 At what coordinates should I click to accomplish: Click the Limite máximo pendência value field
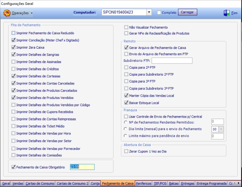218,136
